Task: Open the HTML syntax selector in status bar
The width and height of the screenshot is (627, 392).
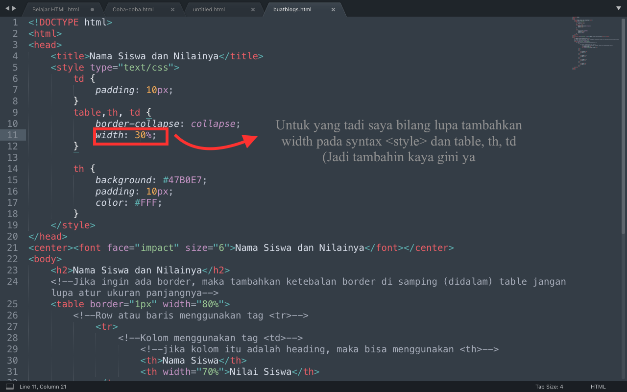Action: [598, 387]
